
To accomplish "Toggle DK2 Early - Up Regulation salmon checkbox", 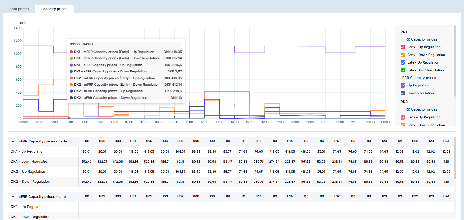I will (x=403, y=117).
